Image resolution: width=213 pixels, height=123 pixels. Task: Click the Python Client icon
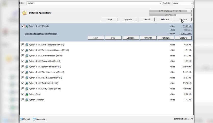(x=26, y=94)
